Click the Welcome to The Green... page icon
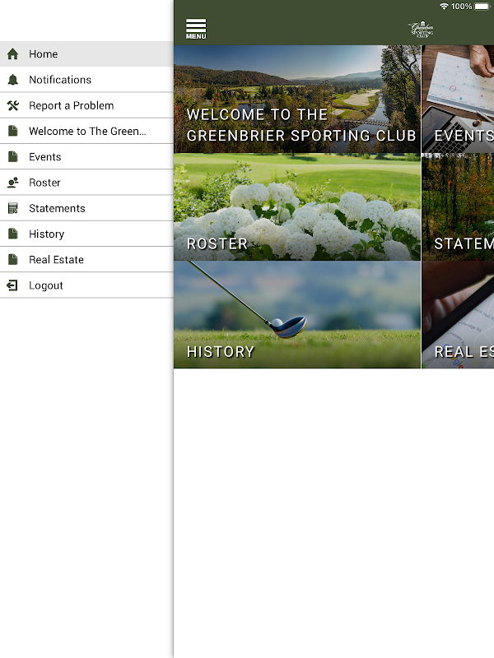494x658 pixels. pos(13,131)
